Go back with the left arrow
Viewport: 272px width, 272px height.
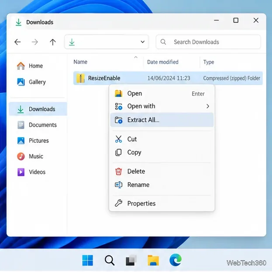click(17, 42)
